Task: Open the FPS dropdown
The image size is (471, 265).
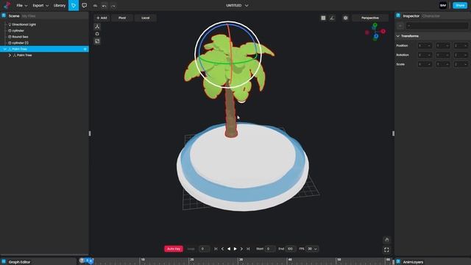Action: pyautogui.click(x=312, y=249)
